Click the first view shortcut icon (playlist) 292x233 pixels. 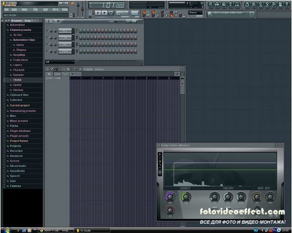pos(211,5)
